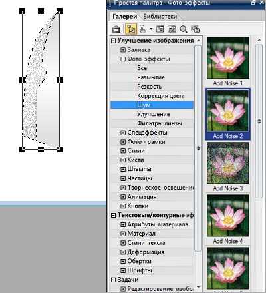Expand the Стили node
Screen dimensions: 266x293
click(x=123, y=151)
